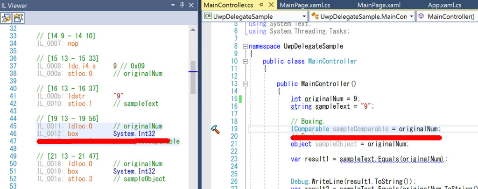
Task: Click IL line 'ldstr "9"'
Action: point(80,96)
